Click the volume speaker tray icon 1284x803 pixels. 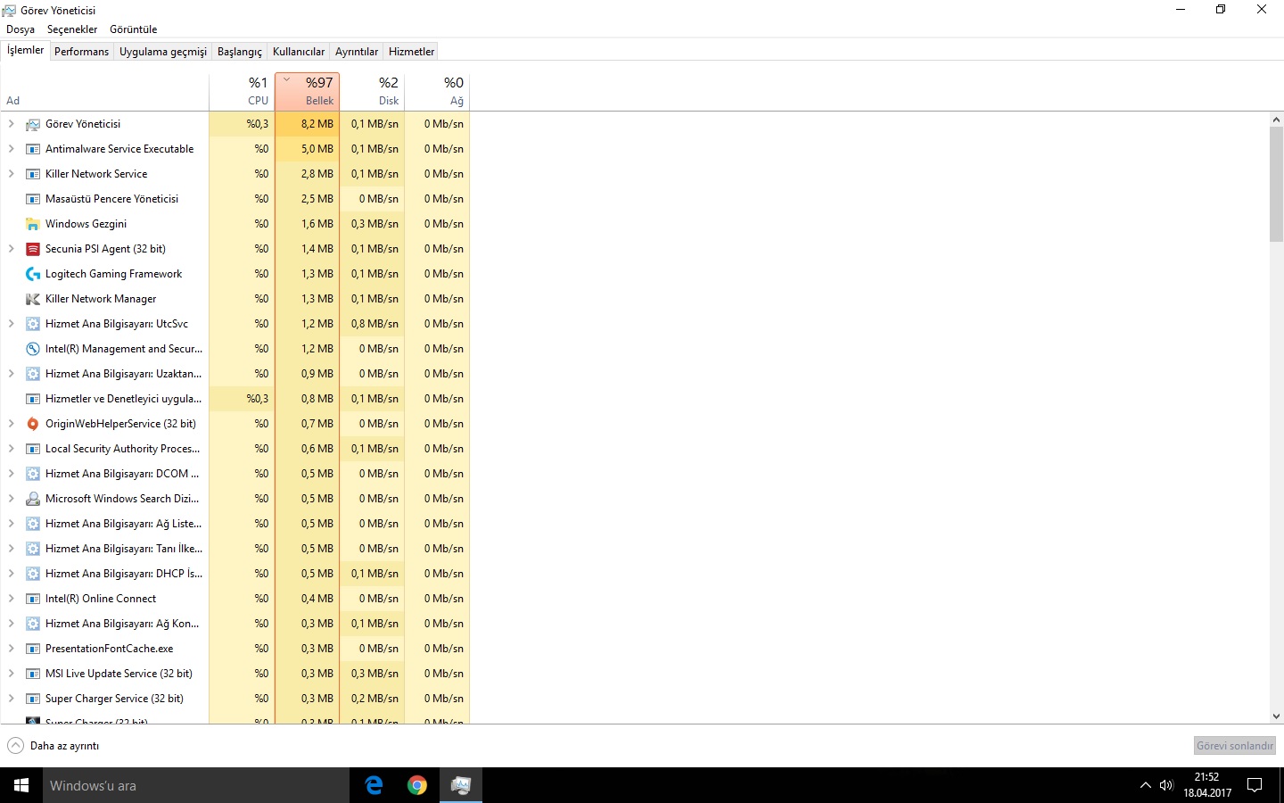click(x=1166, y=785)
